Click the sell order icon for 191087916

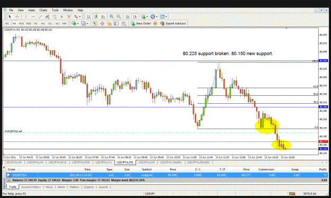coord(8,175)
